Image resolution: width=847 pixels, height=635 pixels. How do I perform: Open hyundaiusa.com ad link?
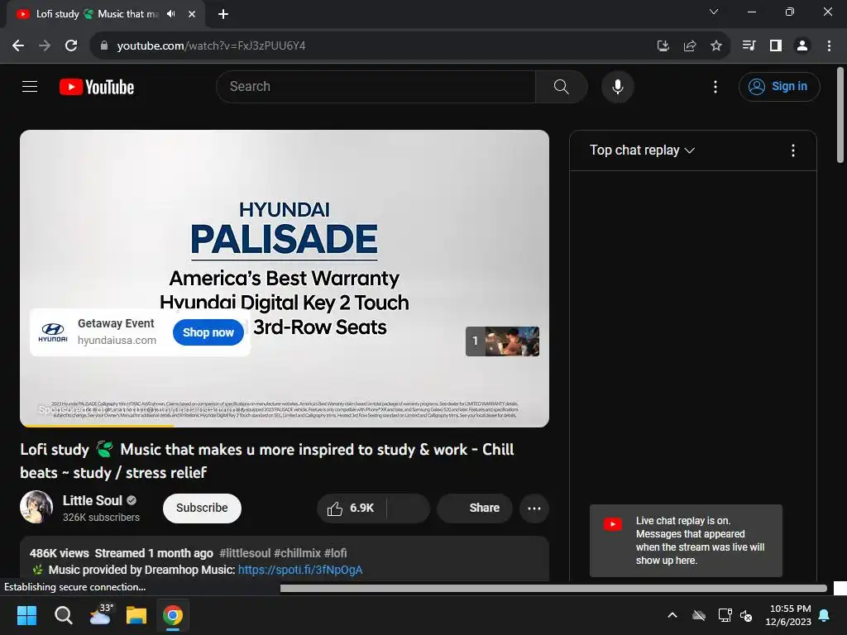click(x=117, y=340)
